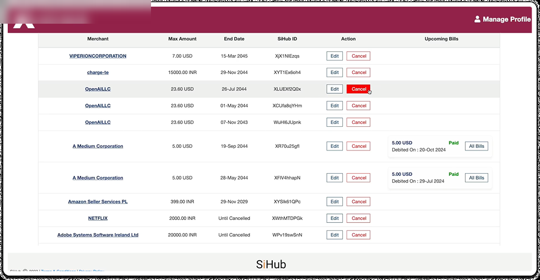Open A Medium Corporation link ending 19-Sep 2044
Image resolution: width=540 pixels, height=280 pixels.
point(98,146)
